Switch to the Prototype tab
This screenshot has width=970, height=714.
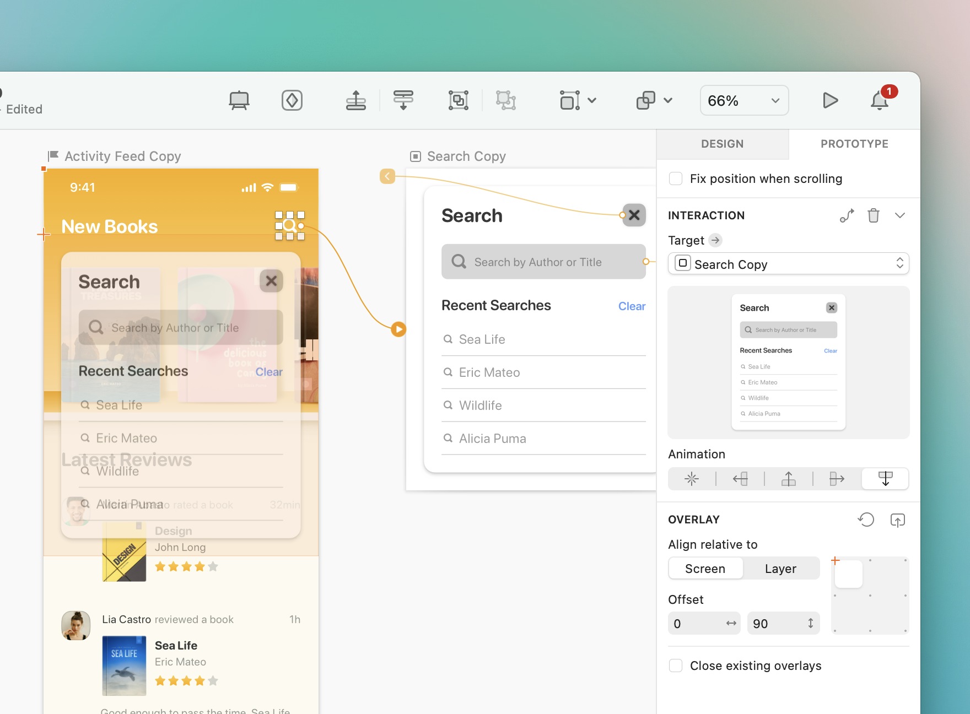(854, 144)
